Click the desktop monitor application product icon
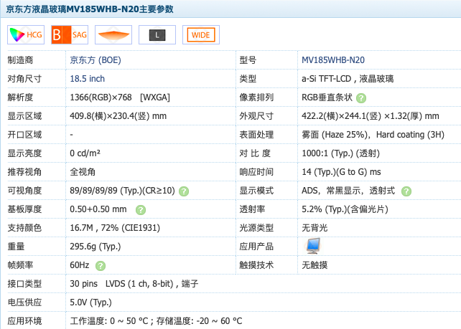The image size is (461, 329). pyautogui.click(x=313, y=246)
